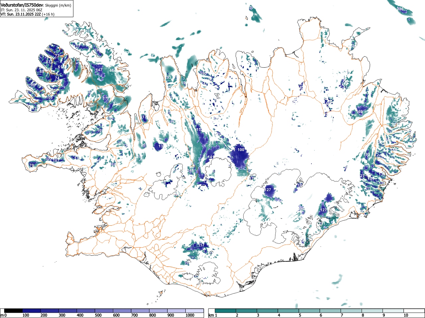The width and height of the screenshot is (425, 318).
Task: Click the '70' value label on western peninsula
Action: click(x=32, y=165)
